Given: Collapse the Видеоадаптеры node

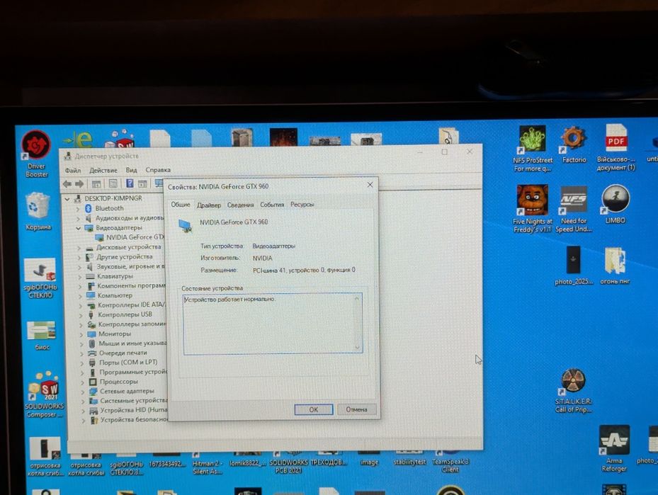Looking at the screenshot, I should (x=78, y=228).
